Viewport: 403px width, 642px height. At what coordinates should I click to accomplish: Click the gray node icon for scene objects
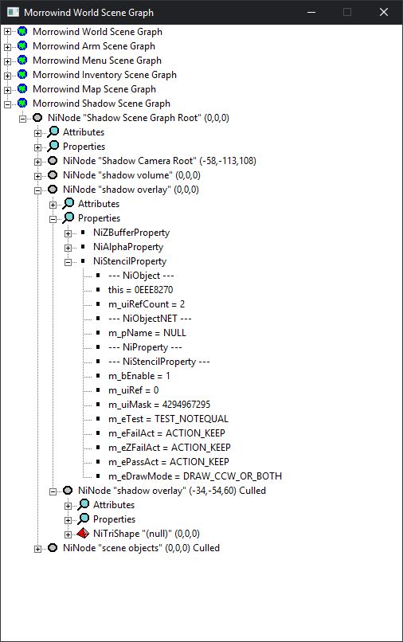(53, 547)
